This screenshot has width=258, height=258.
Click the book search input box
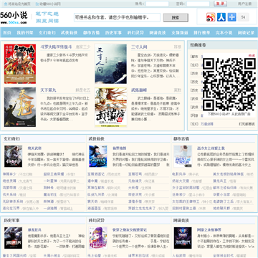117,17
